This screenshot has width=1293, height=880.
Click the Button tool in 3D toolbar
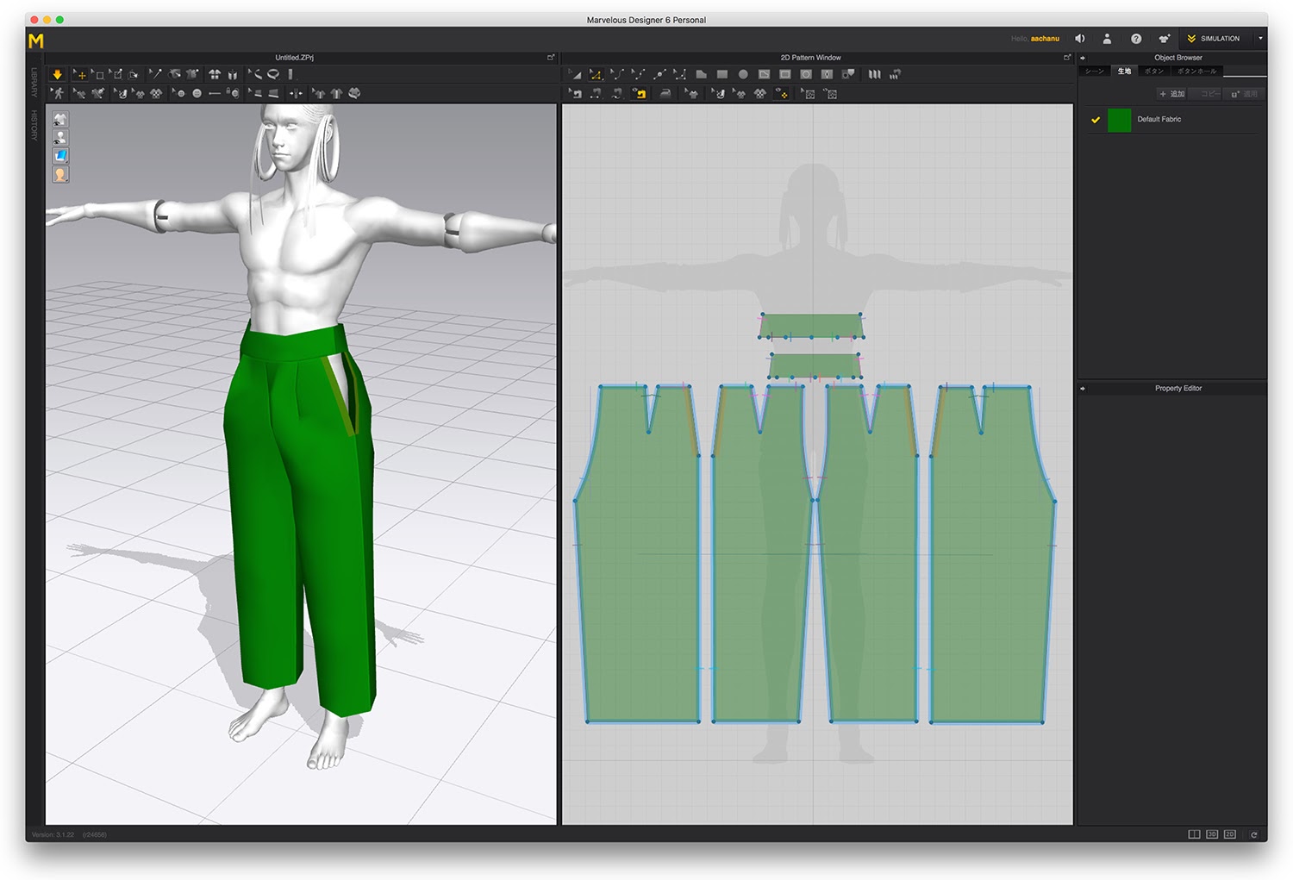coord(197,94)
